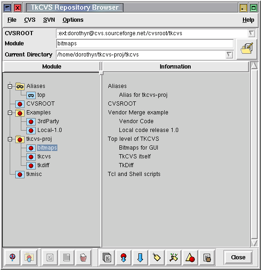Screen dimensions: 261x270
Task: Click the Module input field
Action: coord(145,44)
